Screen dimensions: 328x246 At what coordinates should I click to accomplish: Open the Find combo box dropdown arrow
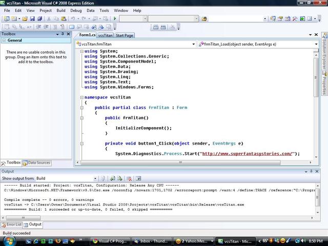coord(265,19)
